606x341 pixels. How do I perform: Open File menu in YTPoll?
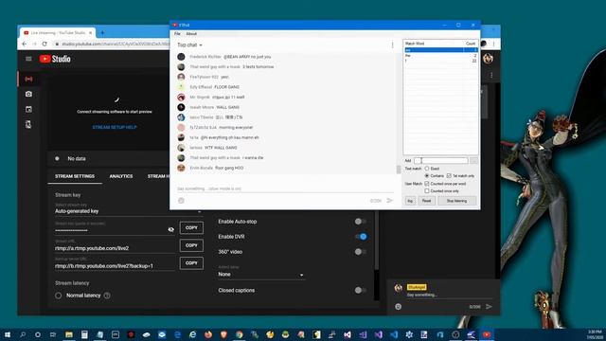coord(177,34)
